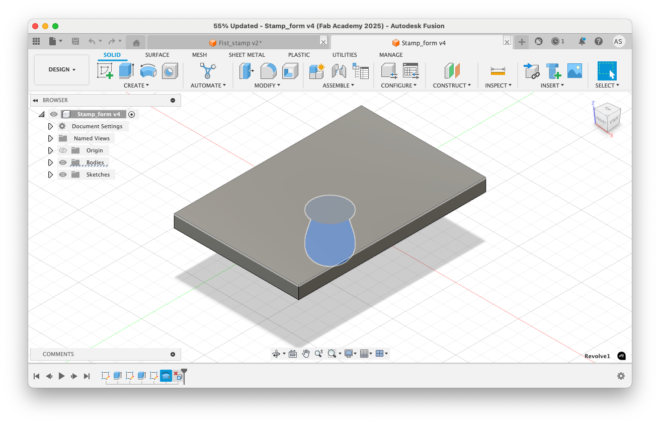Image resolution: width=660 pixels, height=425 pixels.
Task: Click the Automate tool icon
Action: click(x=208, y=70)
